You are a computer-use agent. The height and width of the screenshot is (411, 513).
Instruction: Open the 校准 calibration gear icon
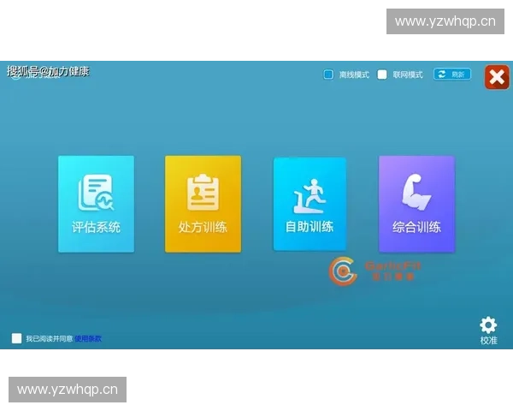pyautogui.click(x=488, y=330)
